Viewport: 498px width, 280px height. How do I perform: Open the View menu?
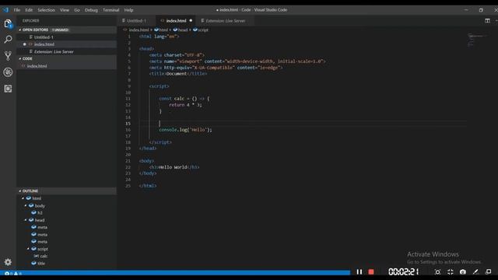(65, 10)
